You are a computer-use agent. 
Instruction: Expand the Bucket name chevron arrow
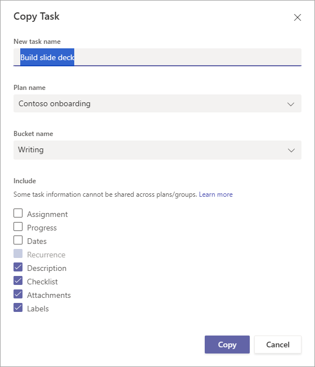[x=291, y=150]
